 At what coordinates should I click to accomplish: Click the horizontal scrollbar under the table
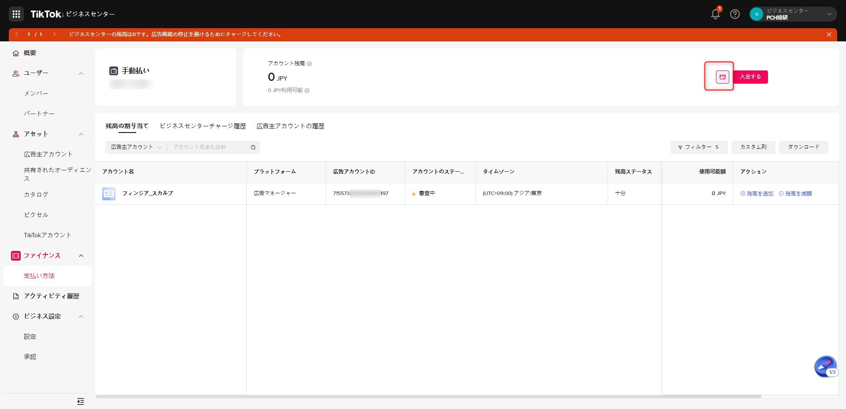pyautogui.click(x=428, y=396)
